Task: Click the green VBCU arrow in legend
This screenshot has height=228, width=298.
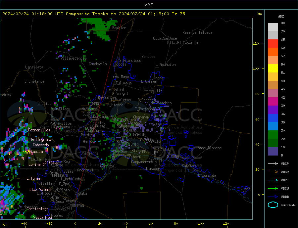Action: point(273,189)
